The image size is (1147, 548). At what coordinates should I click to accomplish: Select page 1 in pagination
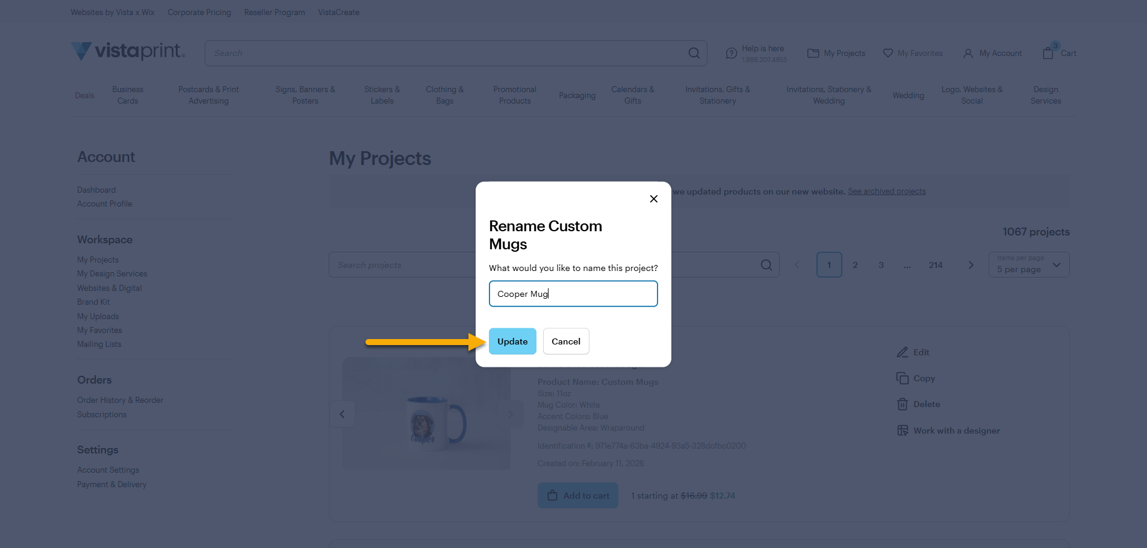pyautogui.click(x=829, y=265)
